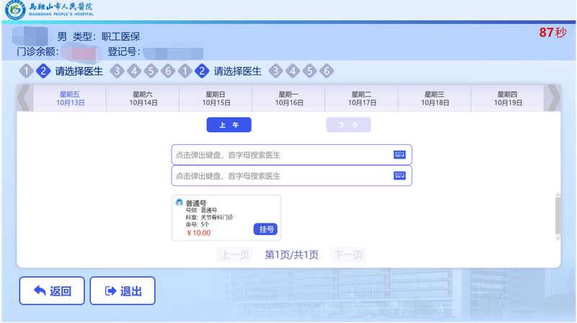Screen dimensions: 577x323
Task: Click the 退出 exit button
Action: click(x=123, y=291)
